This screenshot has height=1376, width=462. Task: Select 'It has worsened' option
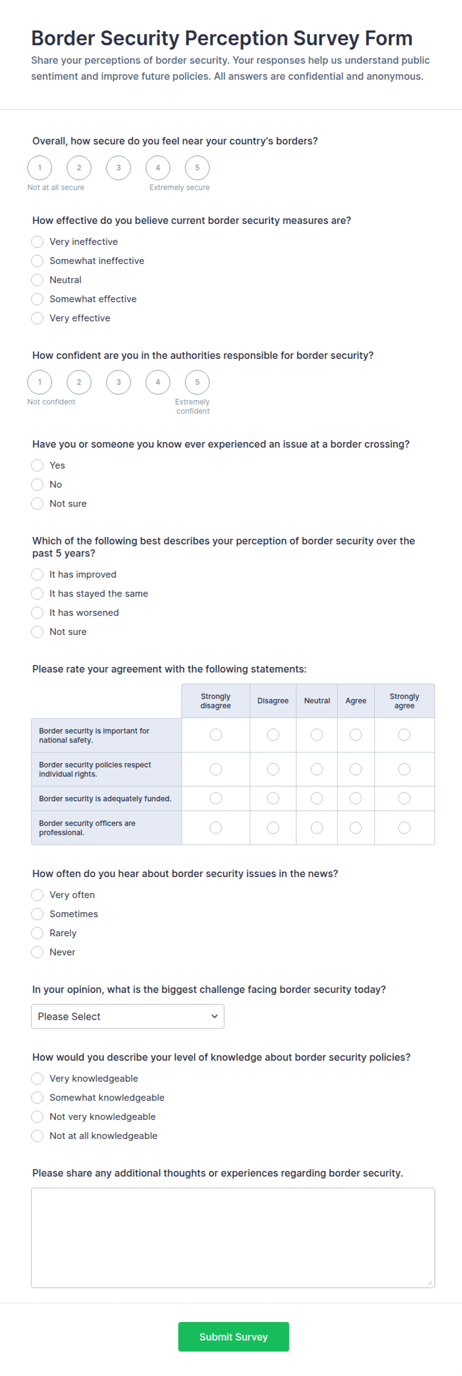[37, 613]
